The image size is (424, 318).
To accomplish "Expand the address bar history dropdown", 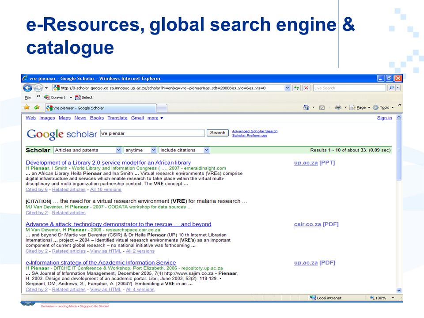I will click(288, 88).
